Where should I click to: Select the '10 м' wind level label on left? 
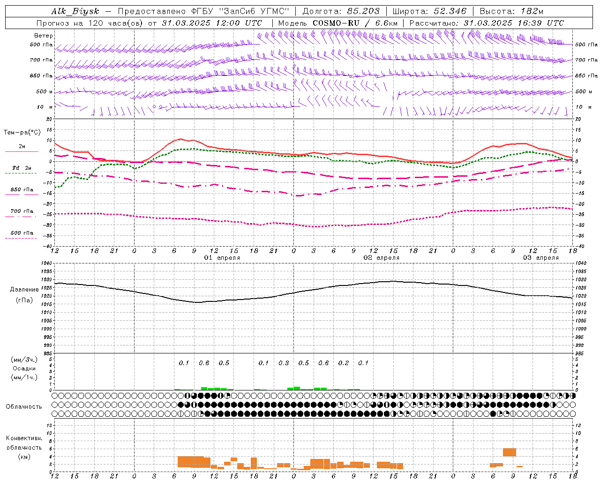pos(45,107)
